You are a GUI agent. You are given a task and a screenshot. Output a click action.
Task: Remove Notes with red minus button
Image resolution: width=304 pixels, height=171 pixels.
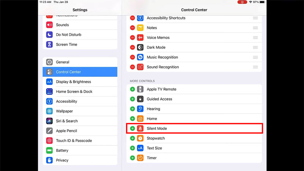132,28
